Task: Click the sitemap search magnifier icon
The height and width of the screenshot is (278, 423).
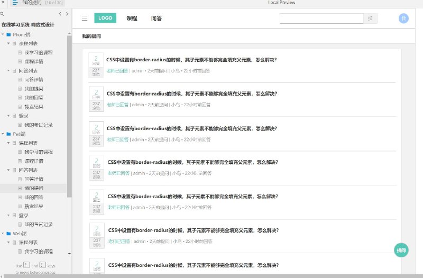Action: point(2,14)
